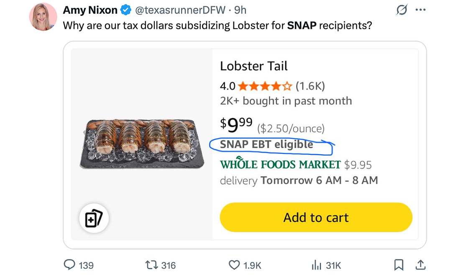Open the three-dot more options menu
The width and height of the screenshot is (460, 275).
point(420,11)
